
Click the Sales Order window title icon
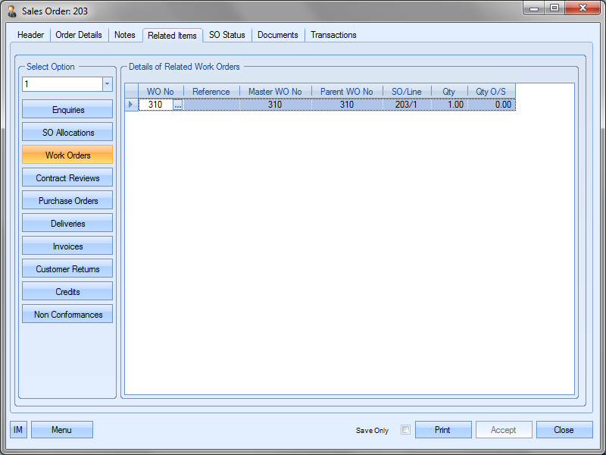pyautogui.click(x=11, y=11)
